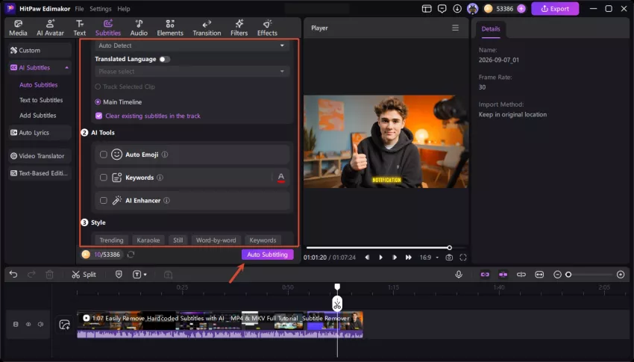This screenshot has width=634, height=362.
Task: Step to the next frame
Action: coord(395,258)
